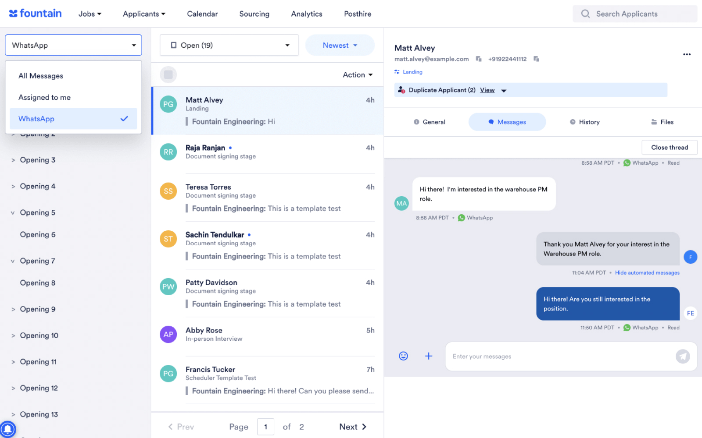This screenshot has width=702, height=438.
Task: Click the Landing stage link
Action: click(x=412, y=72)
